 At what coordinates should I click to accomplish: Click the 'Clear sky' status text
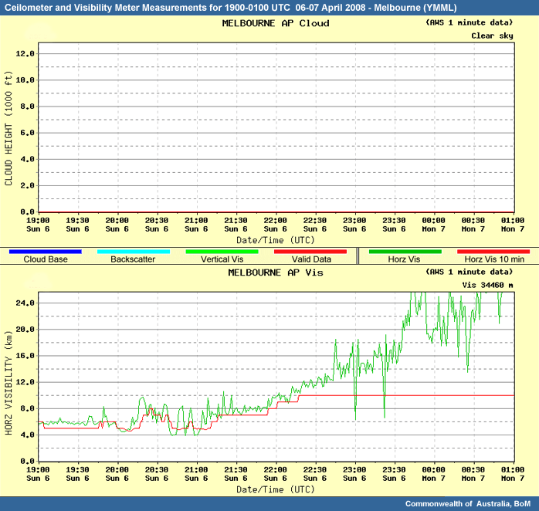(492, 36)
